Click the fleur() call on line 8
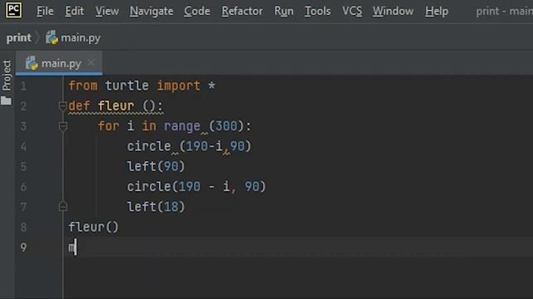This screenshot has height=299, width=533. point(93,227)
